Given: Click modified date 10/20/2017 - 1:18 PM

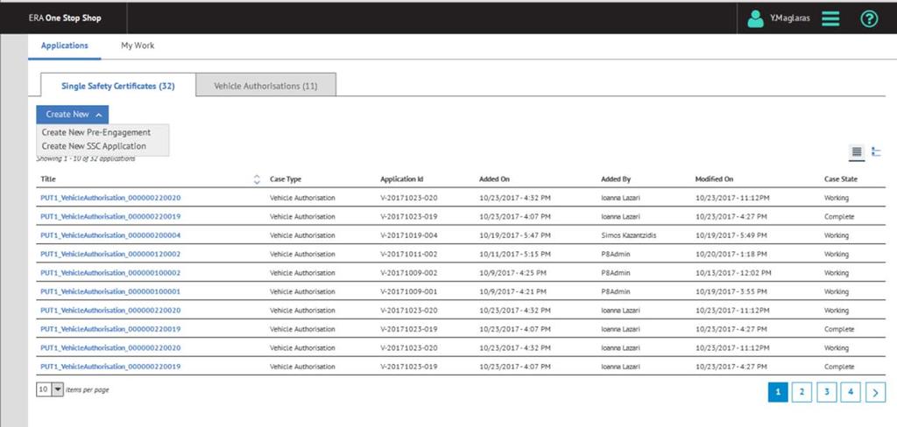Looking at the screenshot, I should coord(731,255).
